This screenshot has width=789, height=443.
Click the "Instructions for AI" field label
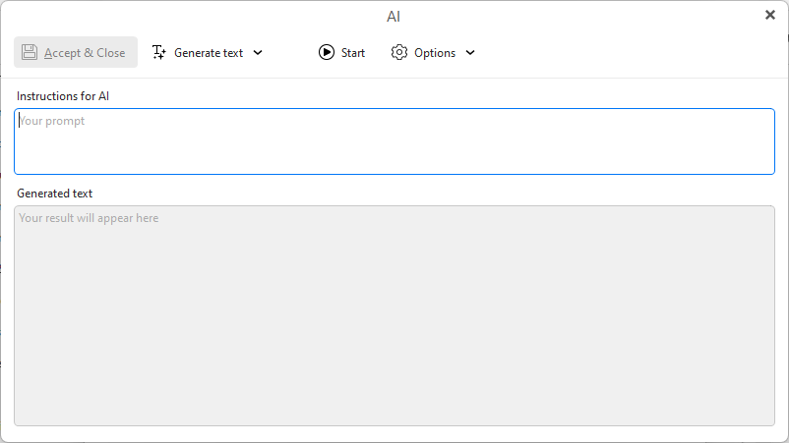pyautogui.click(x=62, y=96)
